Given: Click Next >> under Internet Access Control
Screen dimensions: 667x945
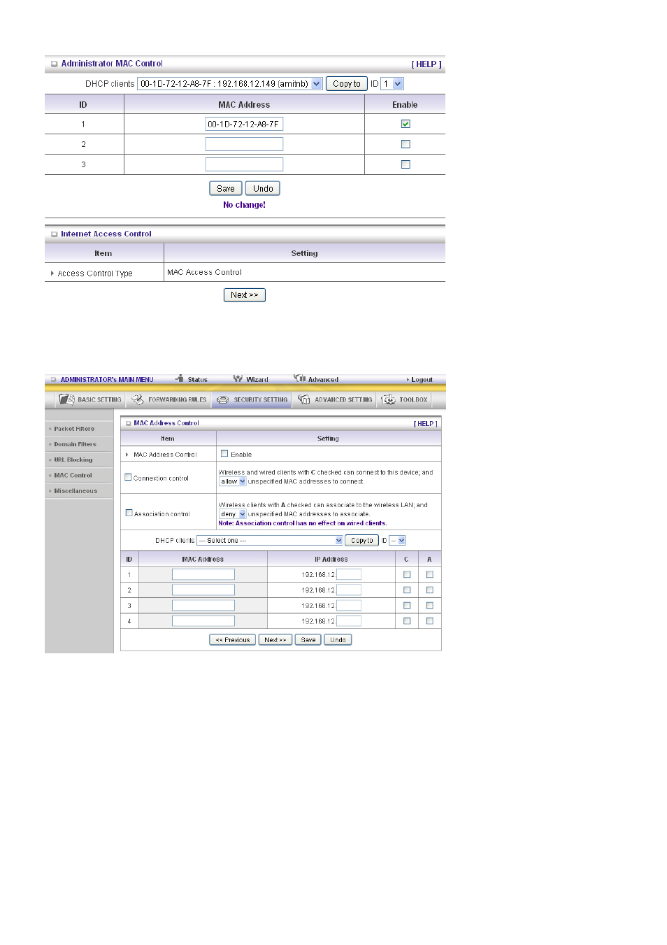Looking at the screenshot, I should [x=245, y=295].
